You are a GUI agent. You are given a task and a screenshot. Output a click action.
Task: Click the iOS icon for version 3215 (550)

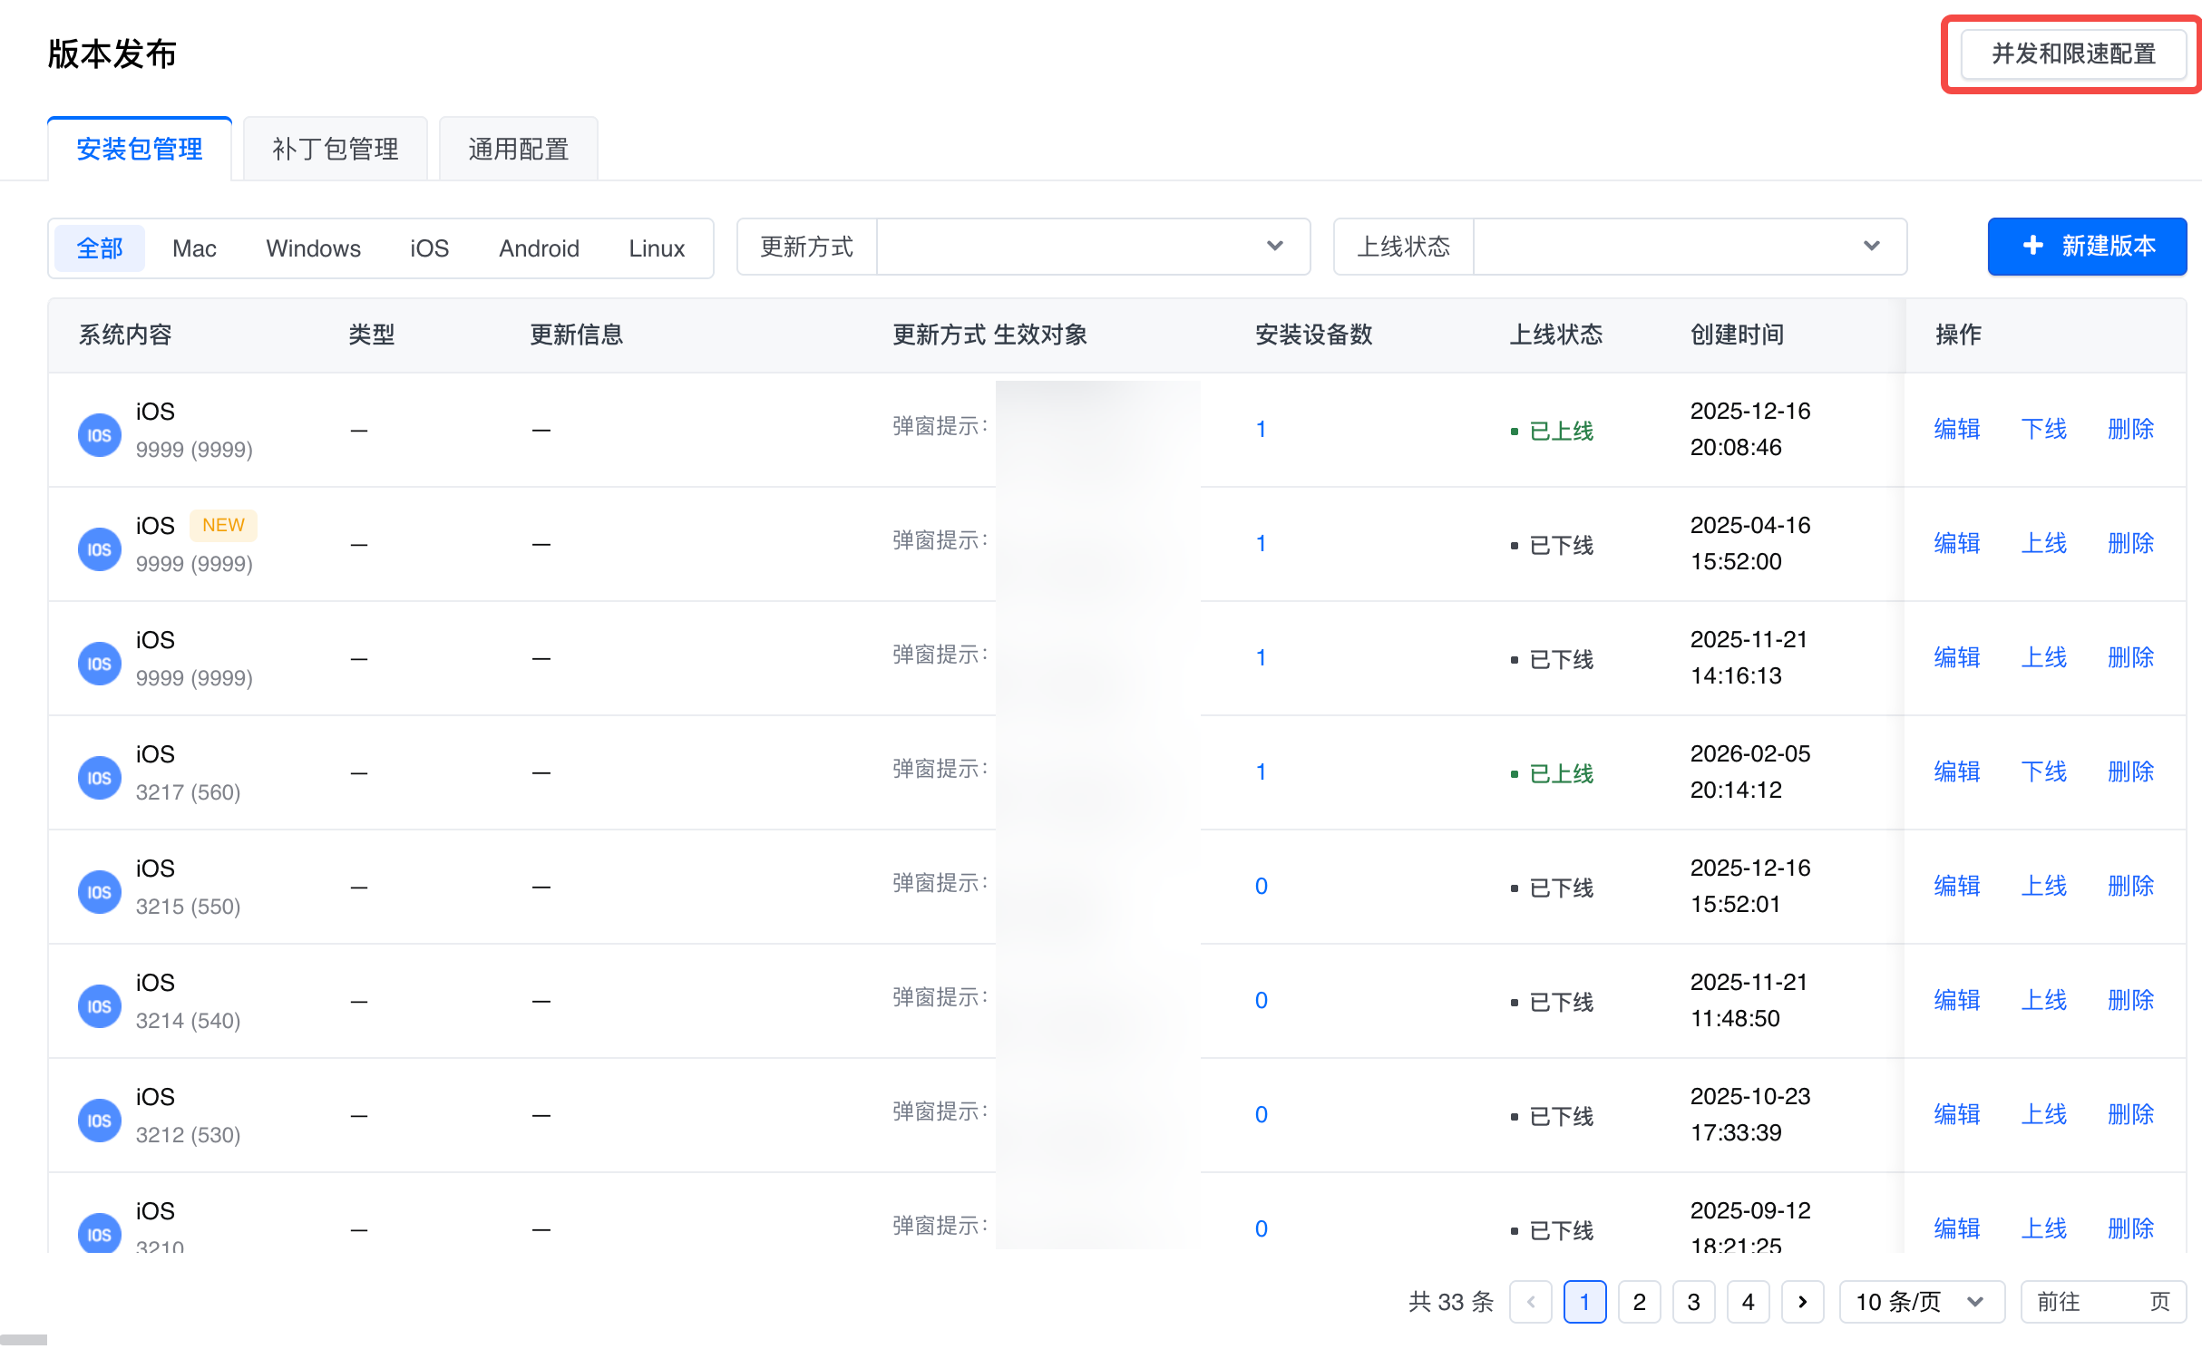pyautogui.click(x=99, y=892)
